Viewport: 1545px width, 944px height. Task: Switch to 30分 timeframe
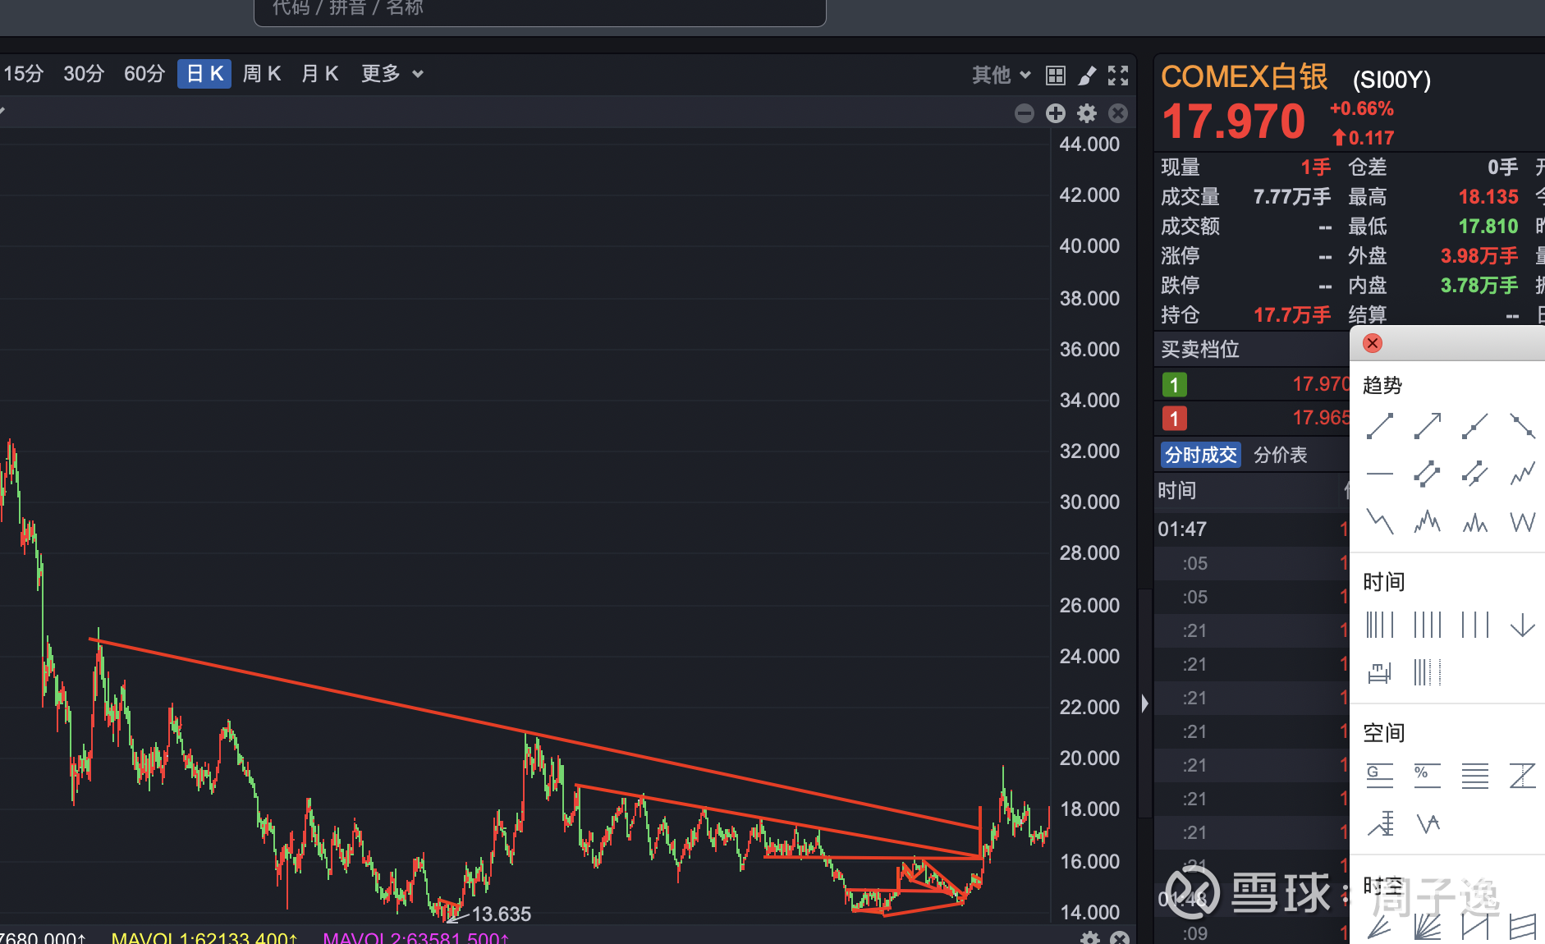tap(84, 74)
